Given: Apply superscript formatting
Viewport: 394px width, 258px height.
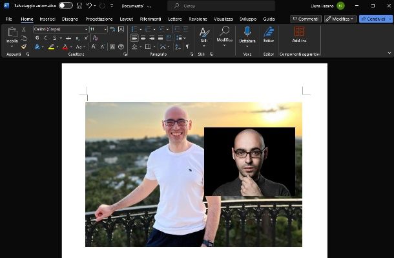Looking at the screenshot, I should (86, 38).
